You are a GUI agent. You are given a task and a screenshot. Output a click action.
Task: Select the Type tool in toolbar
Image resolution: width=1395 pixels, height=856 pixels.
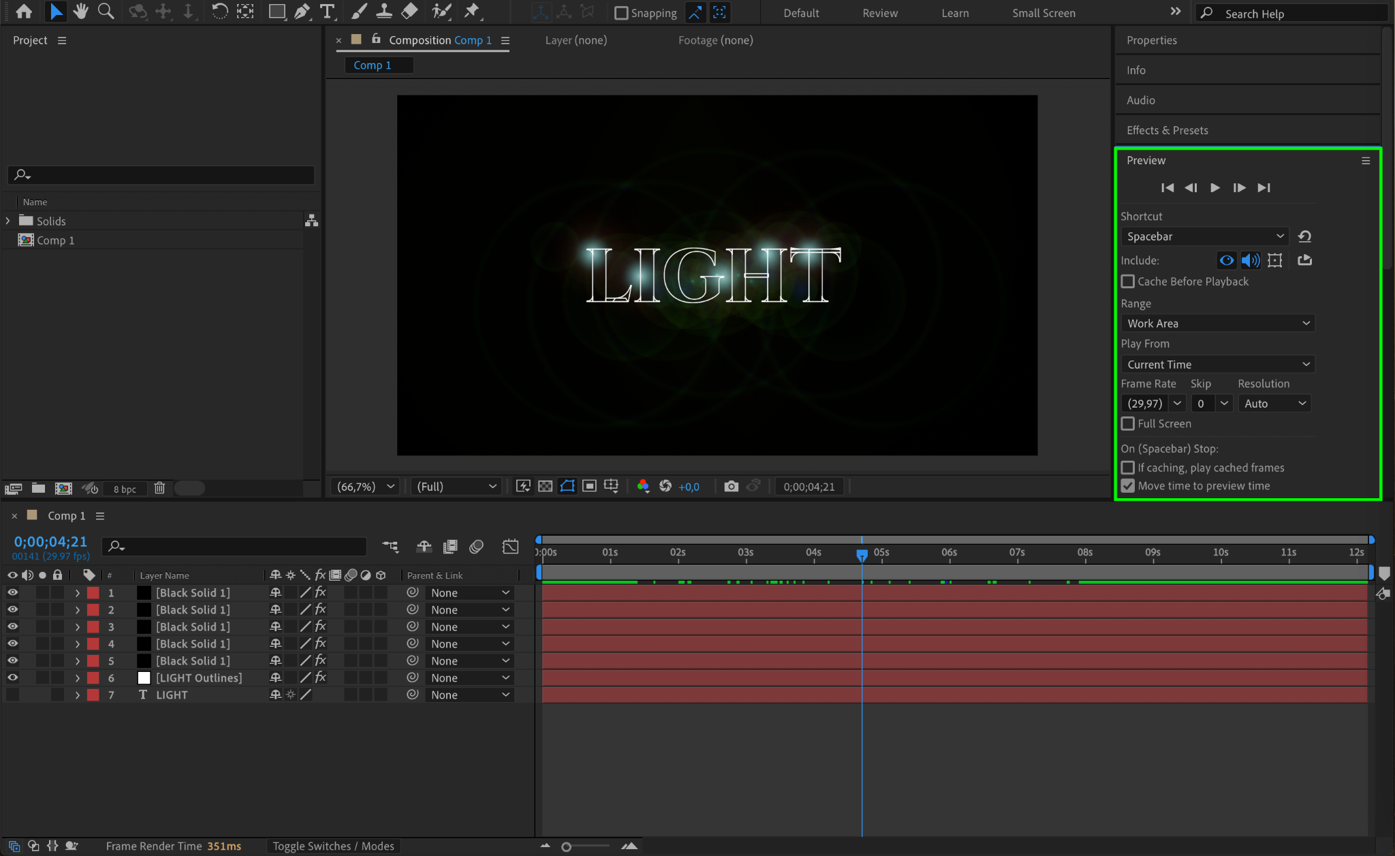click(x=327, y=12)
